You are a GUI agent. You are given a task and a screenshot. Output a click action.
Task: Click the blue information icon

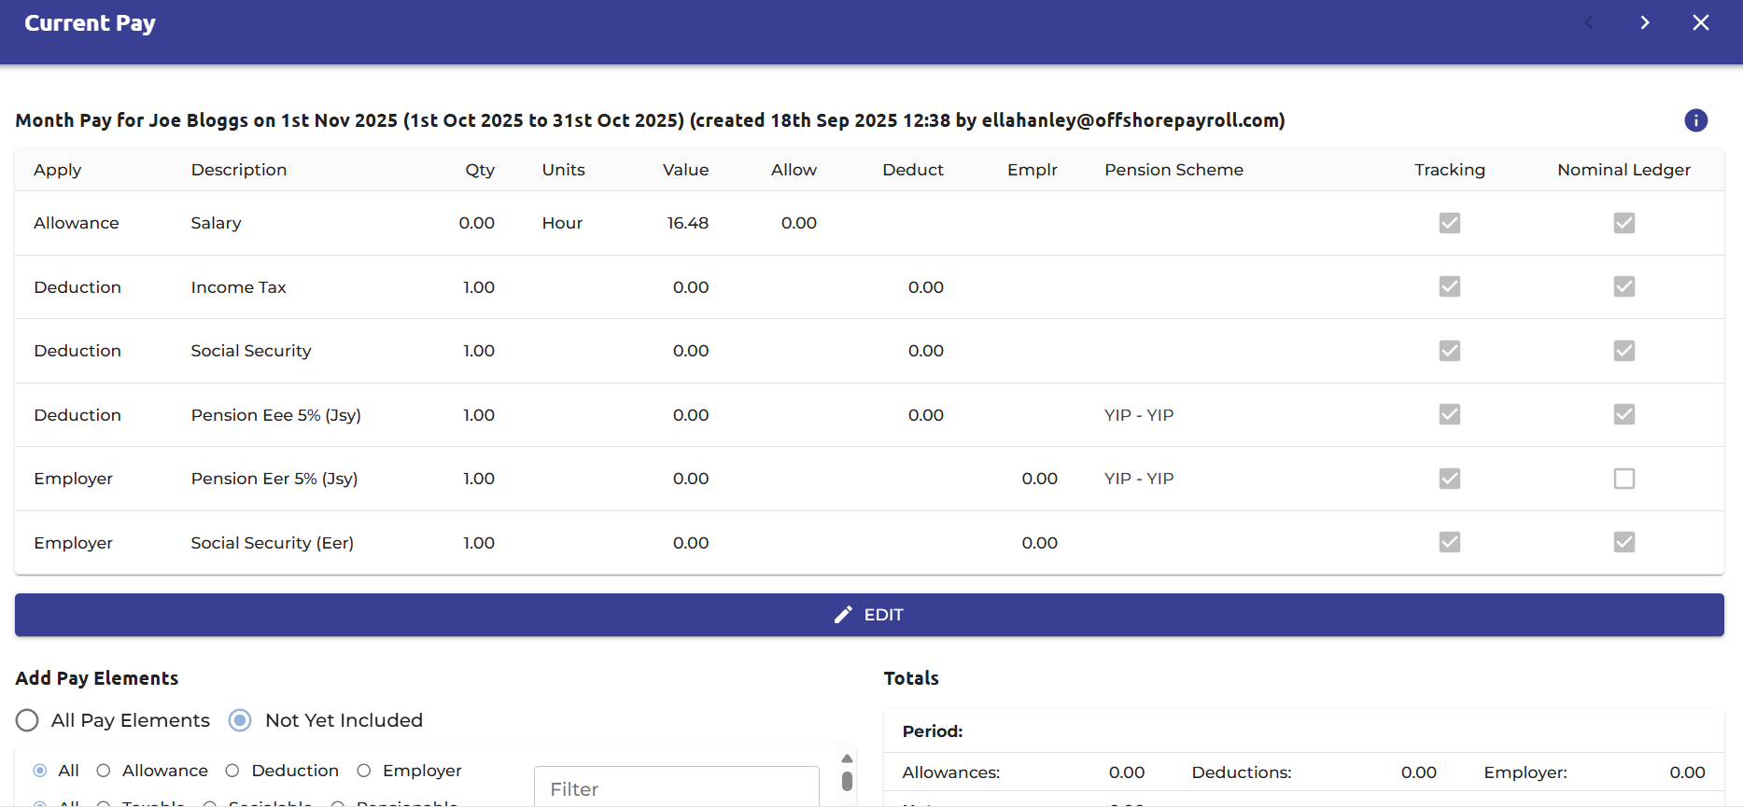click(x=1695, y=120)
